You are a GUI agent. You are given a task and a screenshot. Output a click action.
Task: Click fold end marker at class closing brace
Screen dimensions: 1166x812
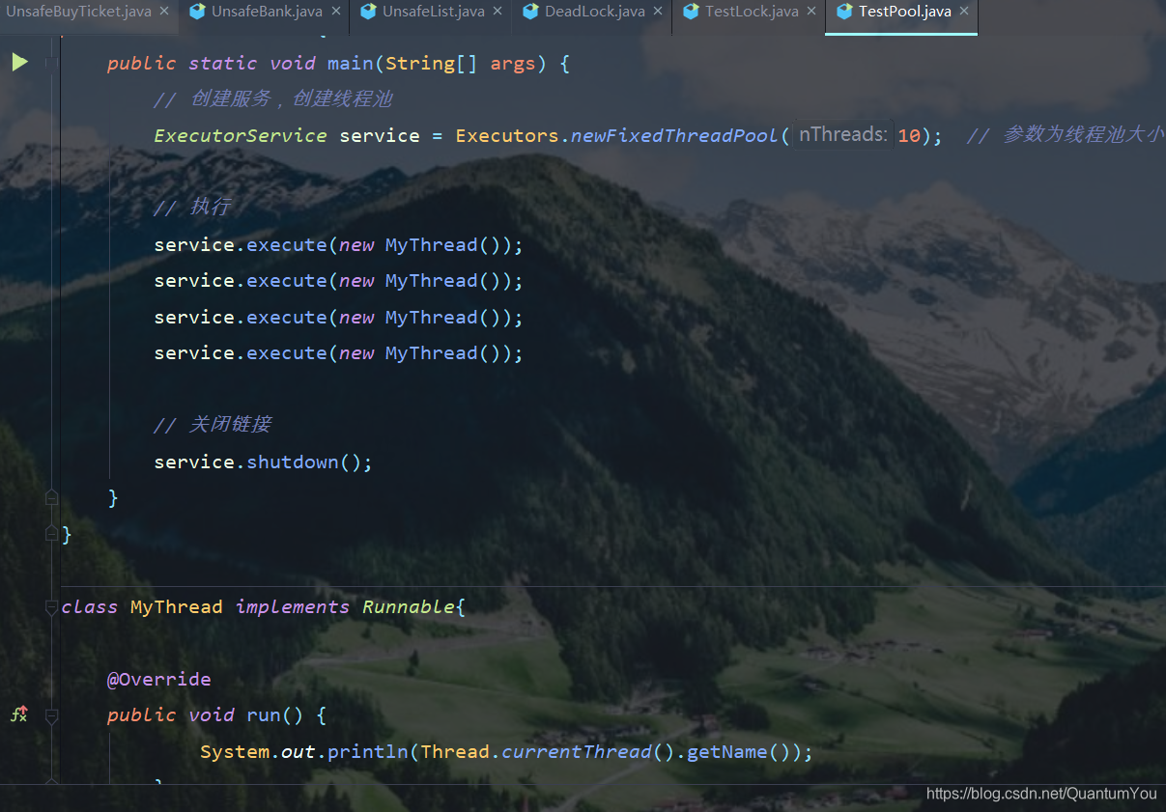(x=51, y=534)
